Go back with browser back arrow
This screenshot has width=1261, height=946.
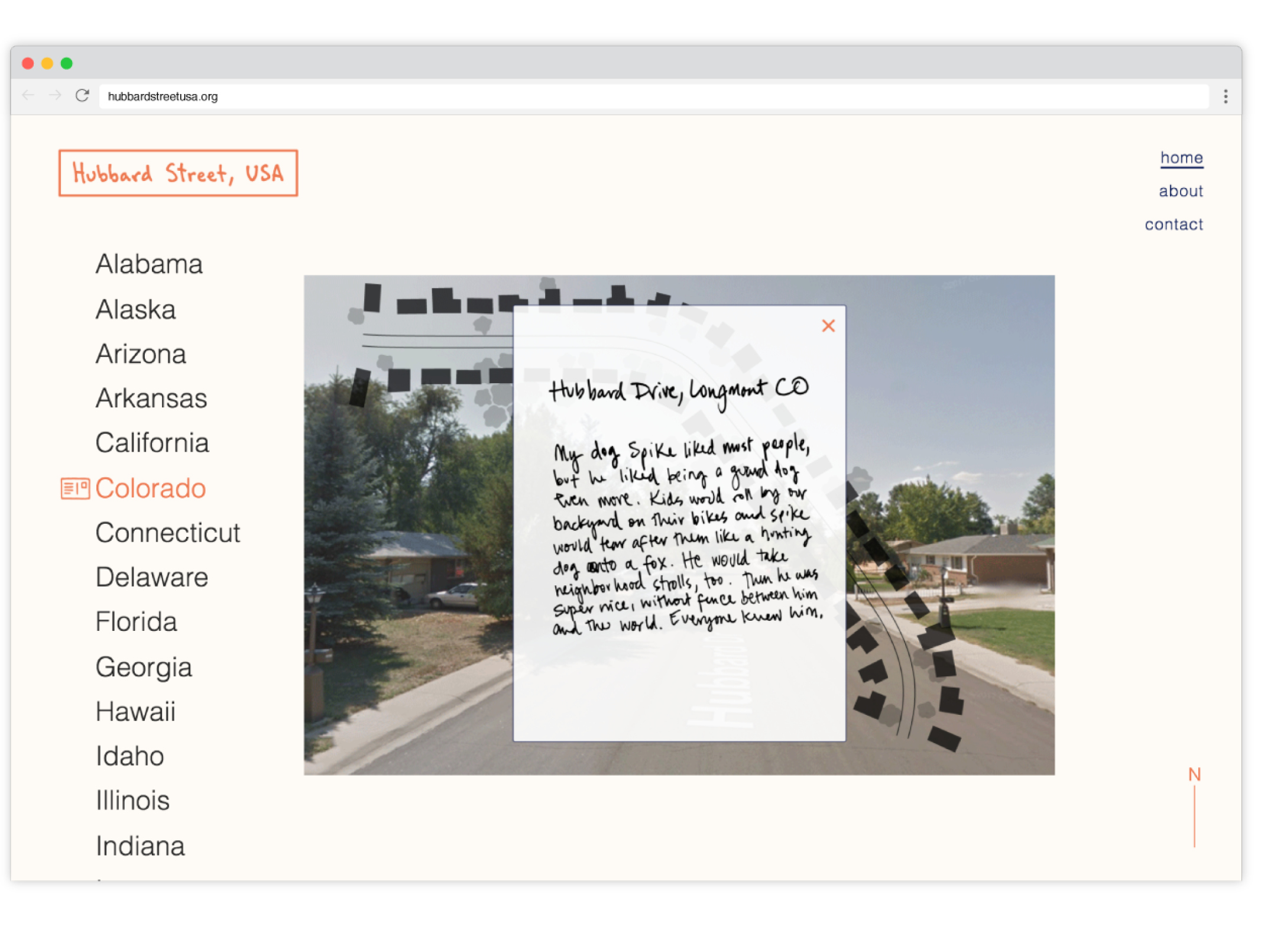coord(28,96)
